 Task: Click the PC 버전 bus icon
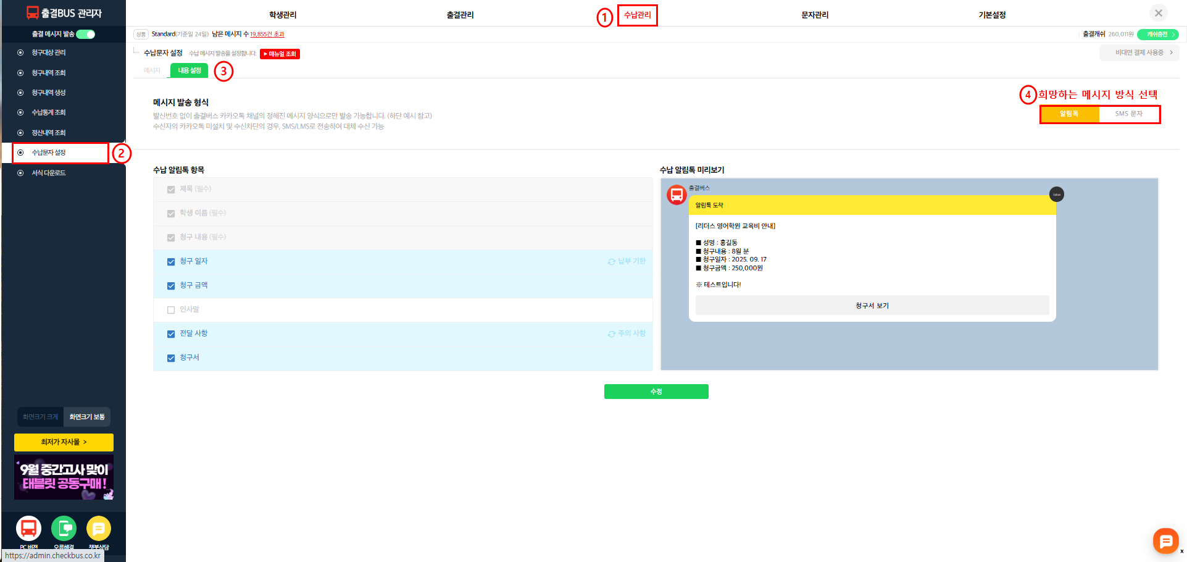[x=28, y=529]
